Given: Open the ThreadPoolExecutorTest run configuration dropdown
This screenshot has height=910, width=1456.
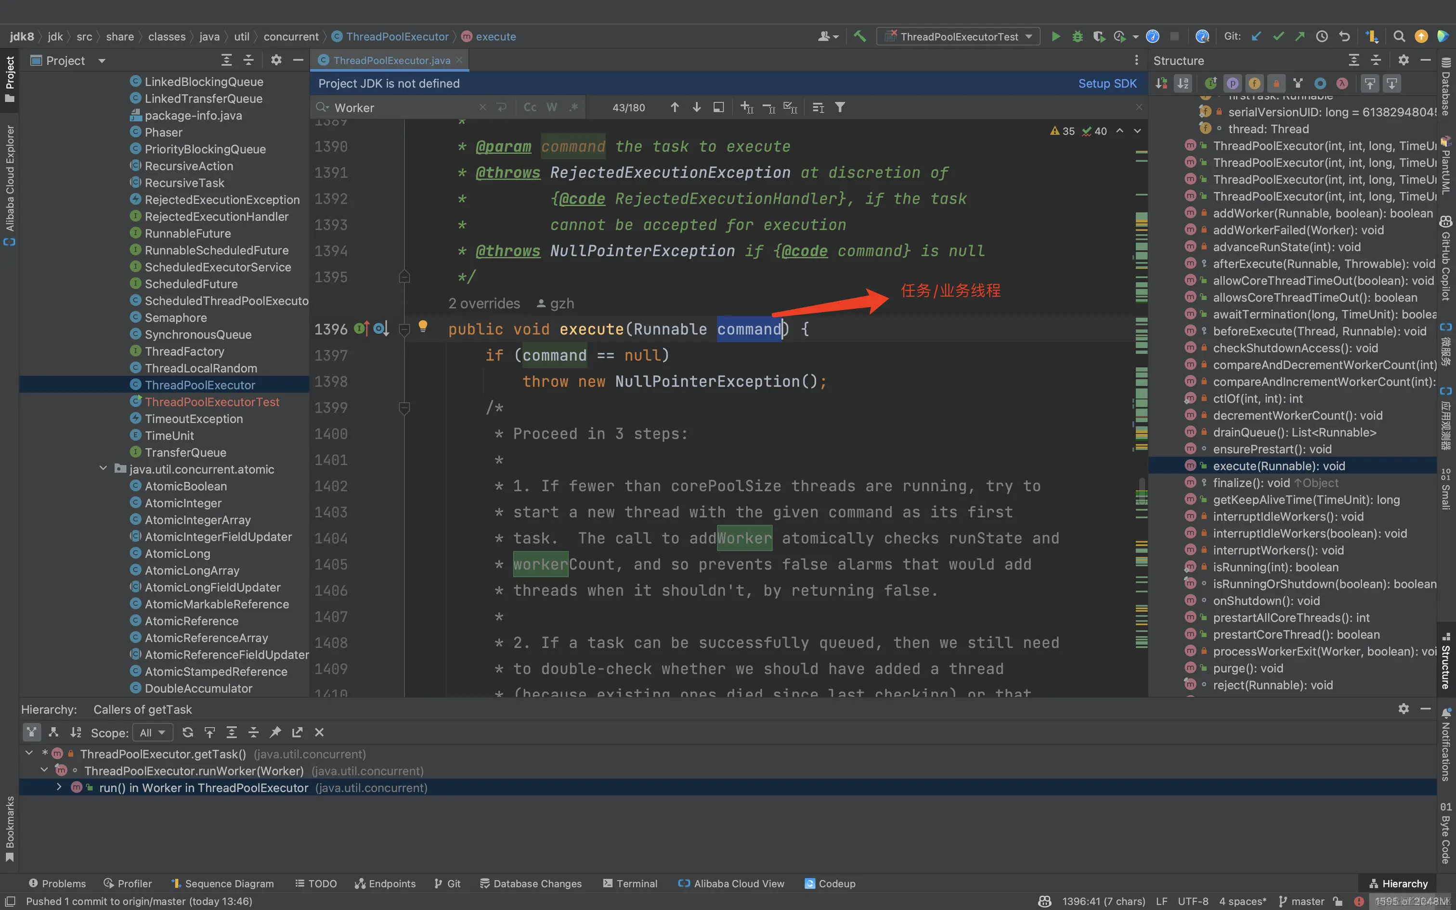Looking at the screenshot, I should [959, 37].
